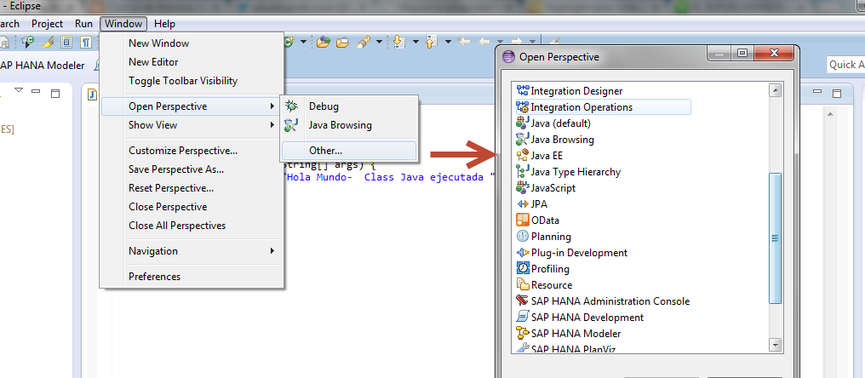Image resolution: width=865 pixels, height=378 pixels.
Task: Click the Back navigation arrow icon
Action: coord(484,42)
